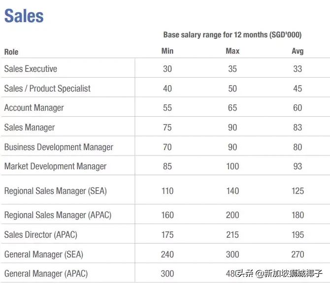The width and height of the screenshot is (330, 285).
Task: Select the Max column header
Action: [232, 51]
